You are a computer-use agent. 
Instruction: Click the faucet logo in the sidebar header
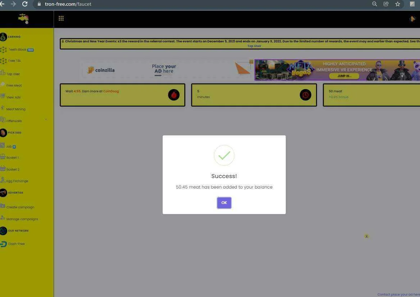pyautogui.click(x=23, y=19)
